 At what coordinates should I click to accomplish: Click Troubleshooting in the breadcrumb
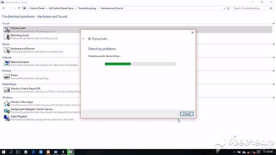click(87, 8)
